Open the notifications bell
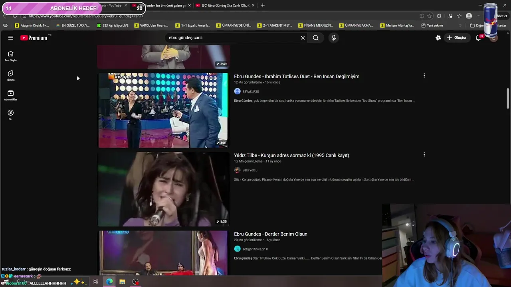511x287 pixels. point(478,37)
